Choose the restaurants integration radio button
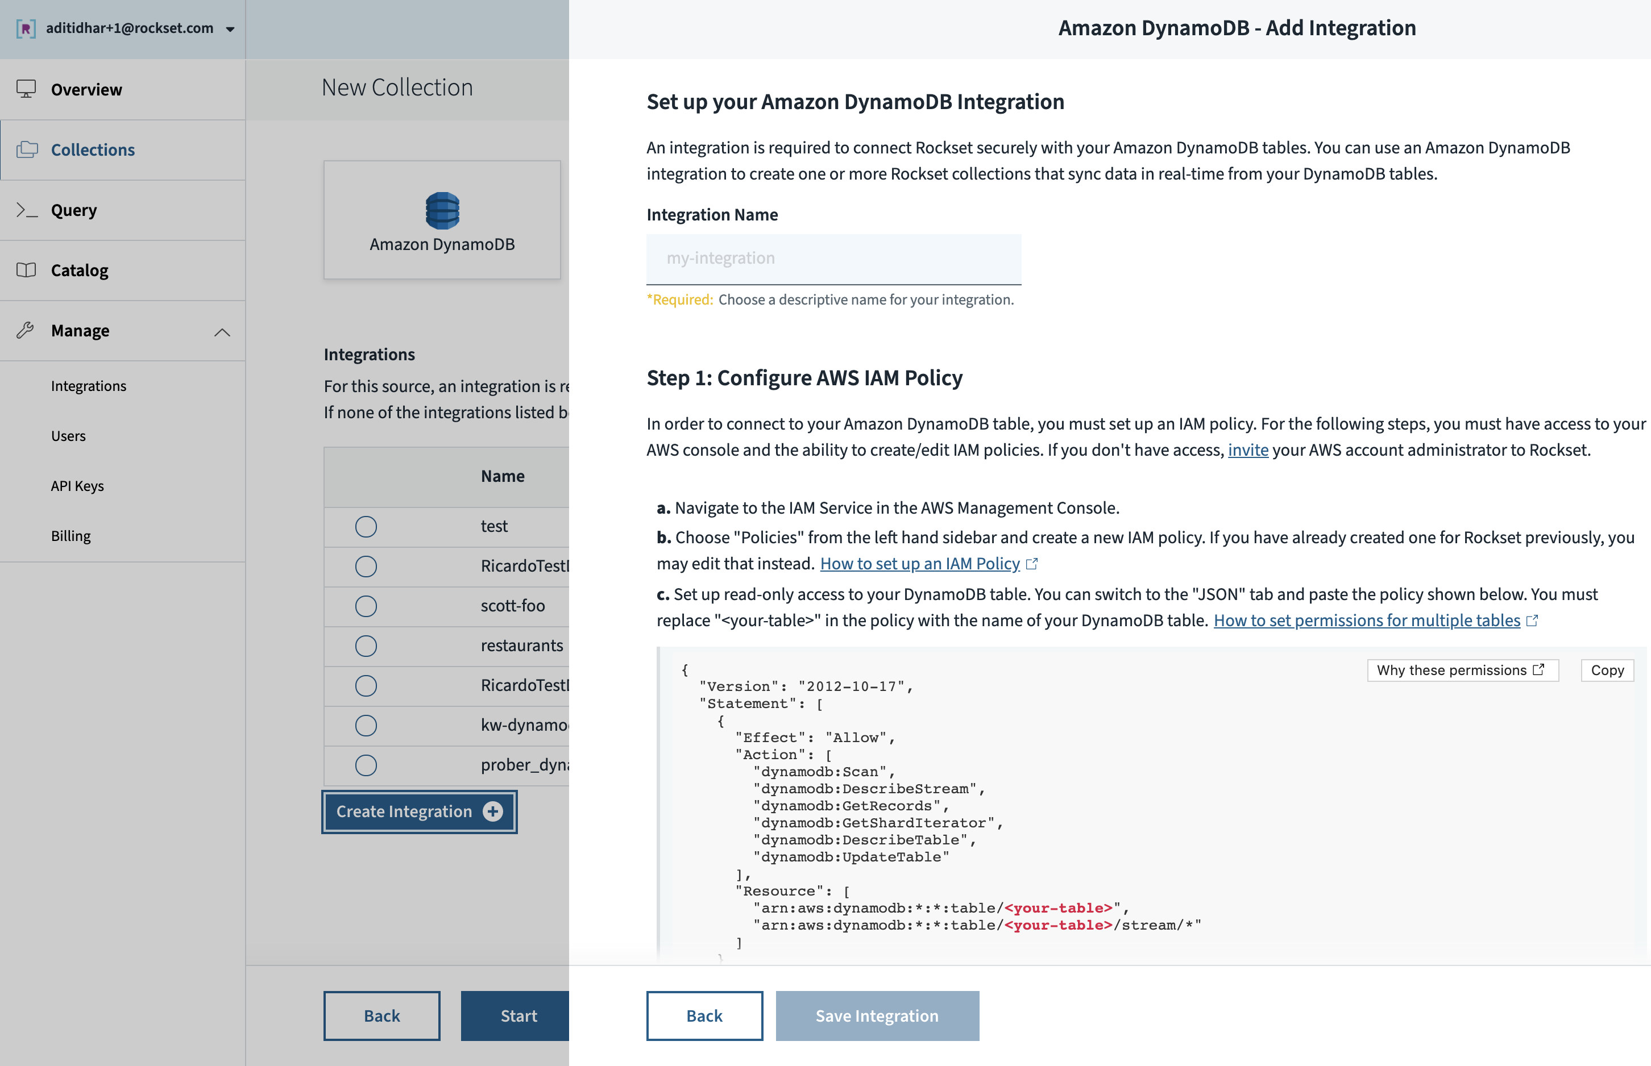 pos(366,646)
